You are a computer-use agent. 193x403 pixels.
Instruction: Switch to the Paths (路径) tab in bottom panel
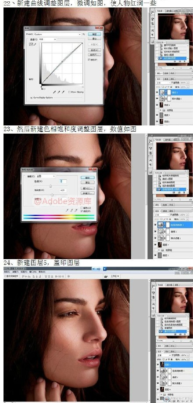click(x=173, y=352)
